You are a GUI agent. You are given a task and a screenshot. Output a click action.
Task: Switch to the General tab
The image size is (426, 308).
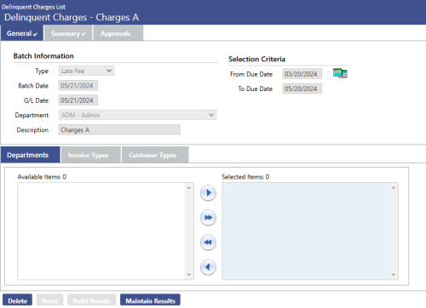(22, 33)
